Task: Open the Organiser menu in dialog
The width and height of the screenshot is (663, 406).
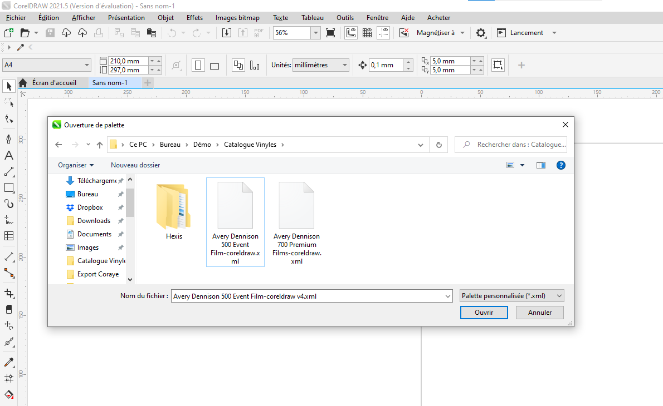Action: 76,165
